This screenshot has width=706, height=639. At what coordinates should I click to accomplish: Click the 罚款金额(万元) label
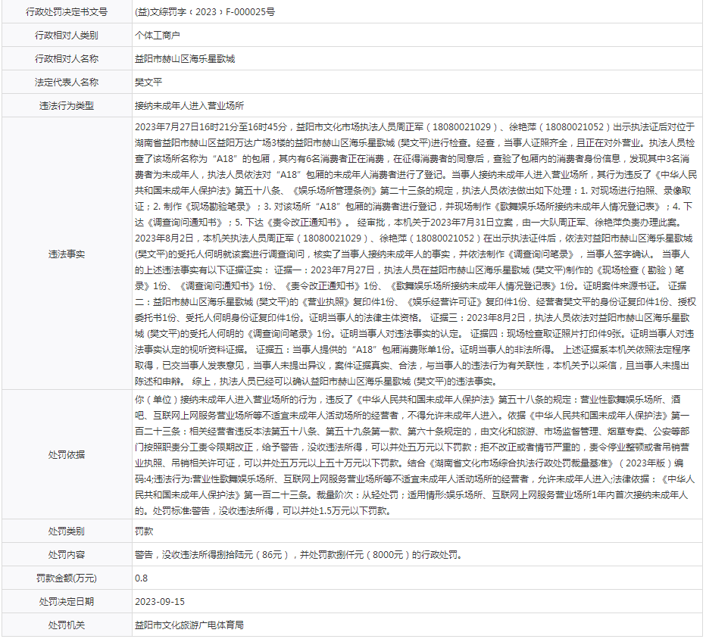pos(67,578)
